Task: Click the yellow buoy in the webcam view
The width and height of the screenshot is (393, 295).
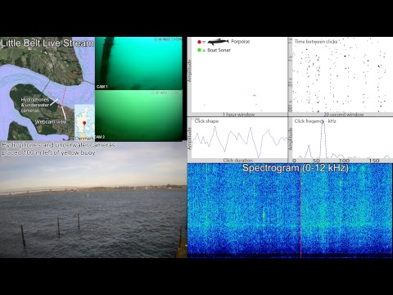Action: click(x=88, y=195)
